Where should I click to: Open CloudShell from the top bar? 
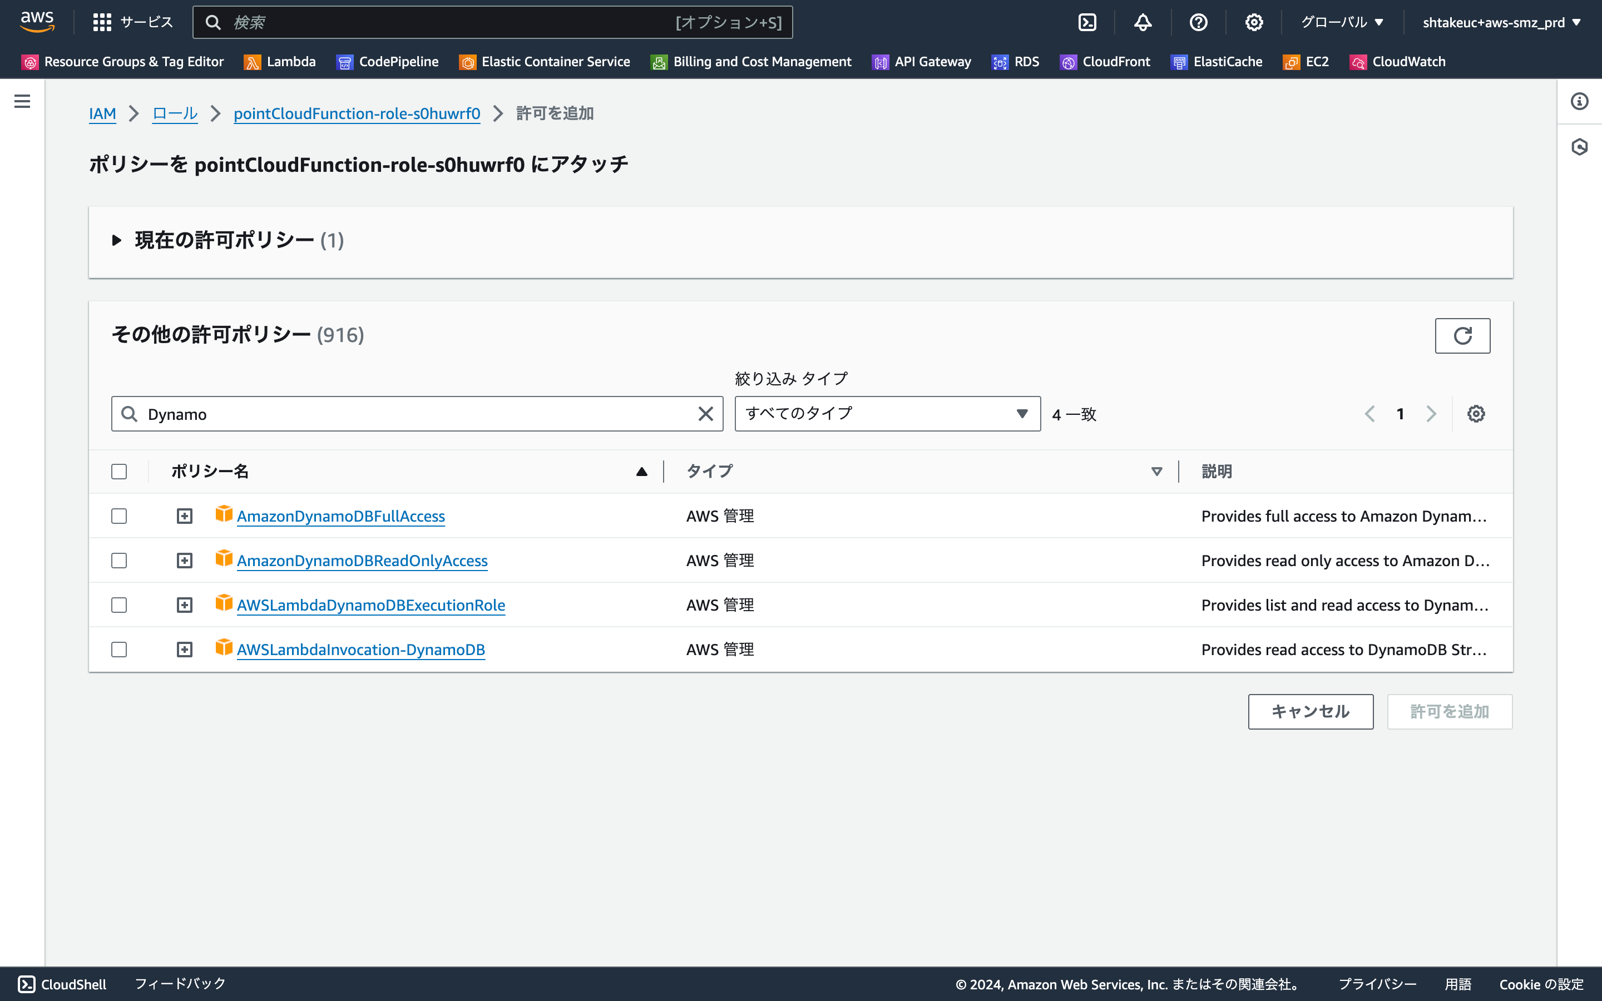coord(1087,22)
